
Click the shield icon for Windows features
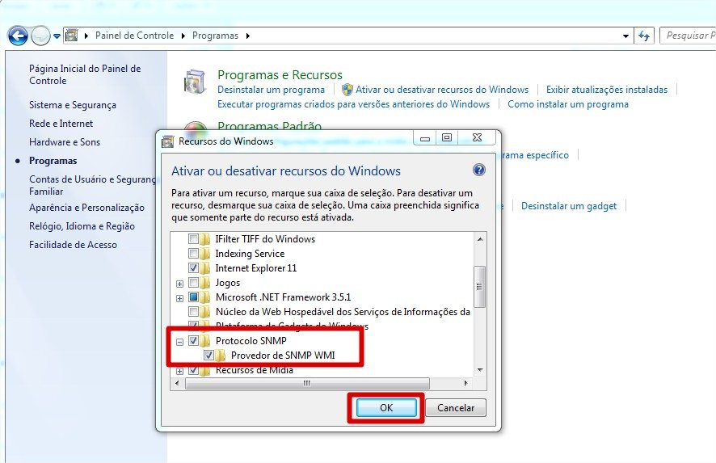[347, 90]
